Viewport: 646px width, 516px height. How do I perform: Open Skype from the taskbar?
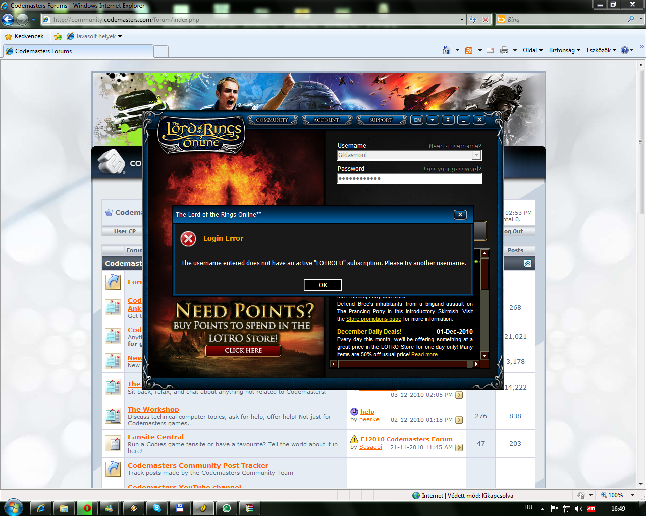(x=157, y=508)
